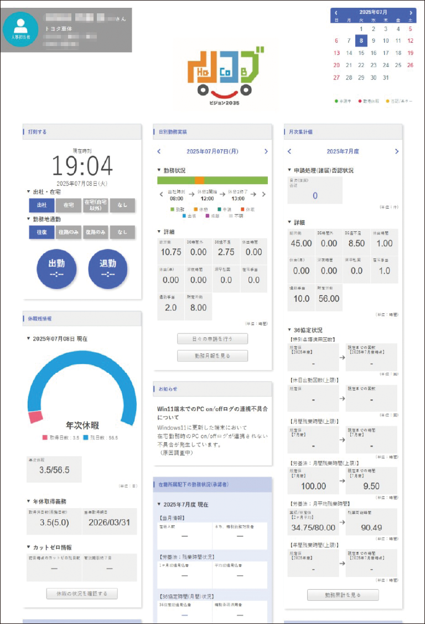Click the 月次集計値 panel header

click(343, 131)
